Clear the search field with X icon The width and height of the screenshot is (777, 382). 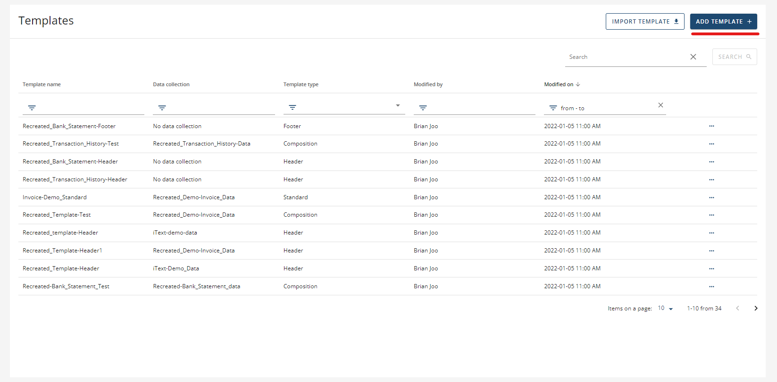[693, 57]
